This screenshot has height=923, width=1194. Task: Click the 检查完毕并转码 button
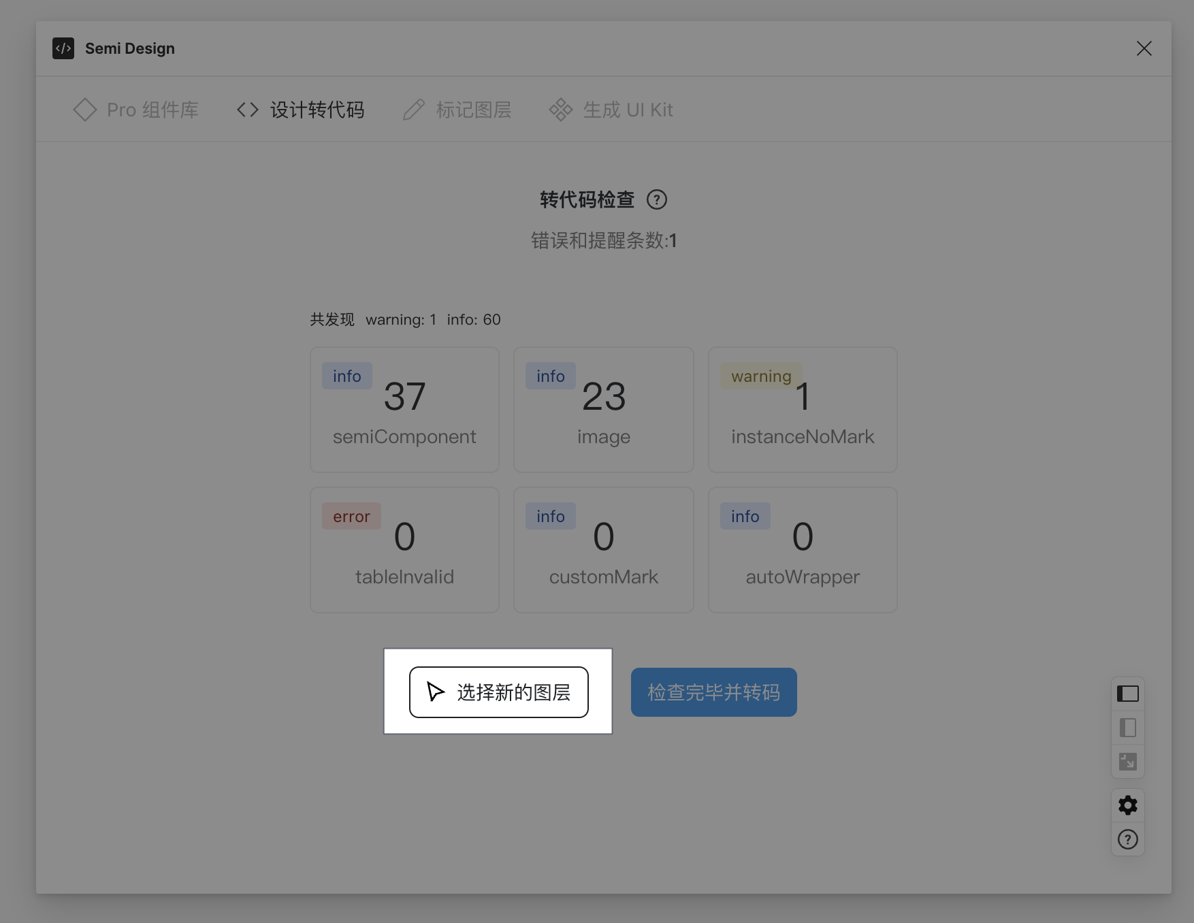point(713,692)
